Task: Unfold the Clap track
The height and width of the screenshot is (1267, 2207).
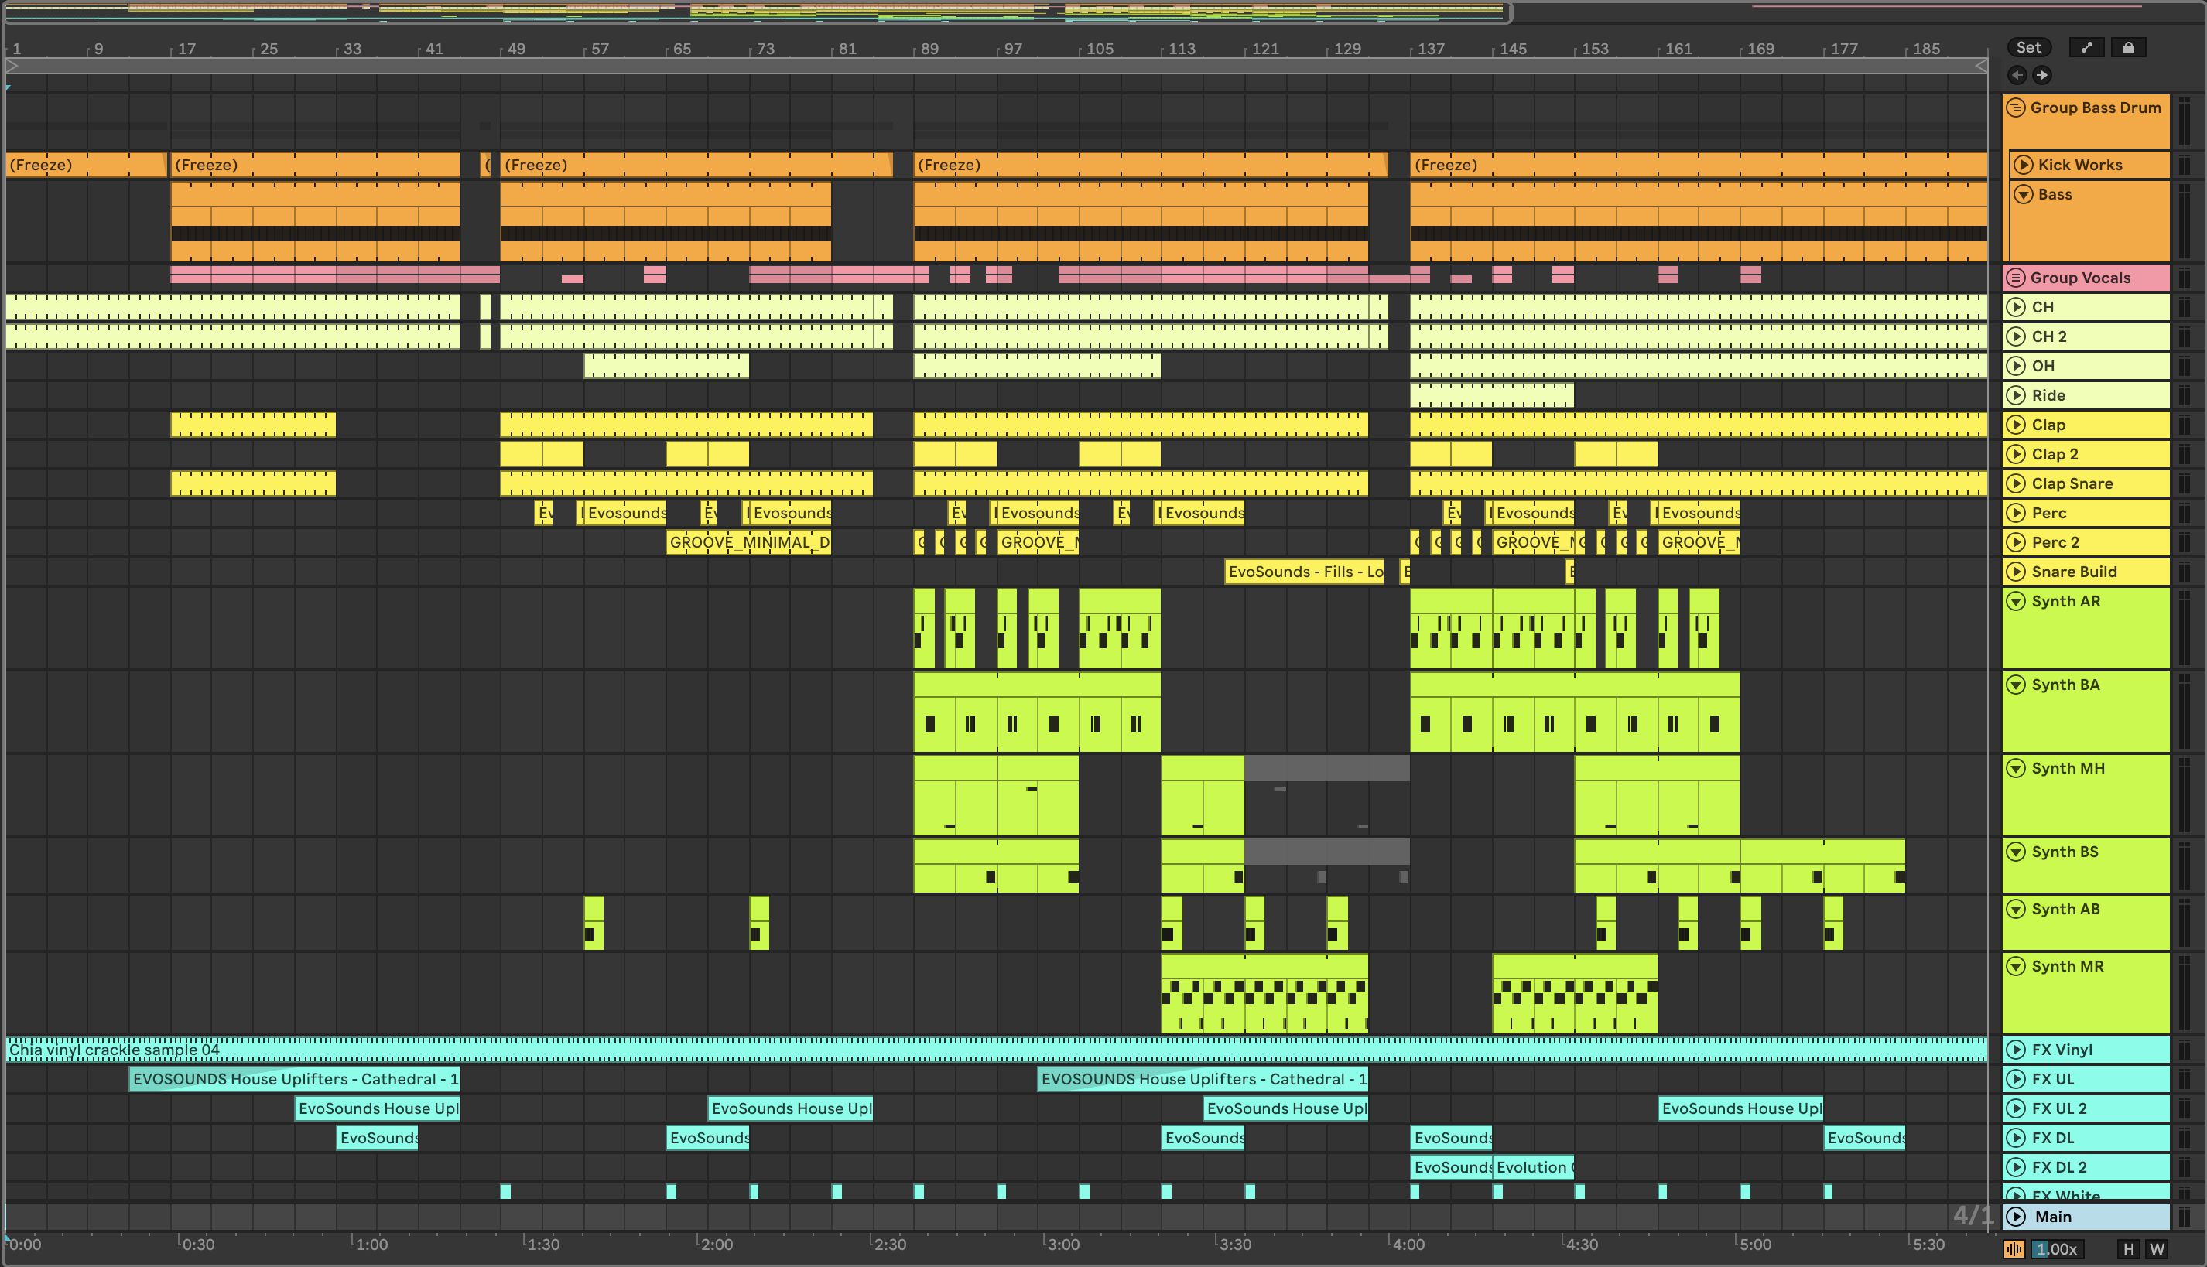Action: (2017, 425)
